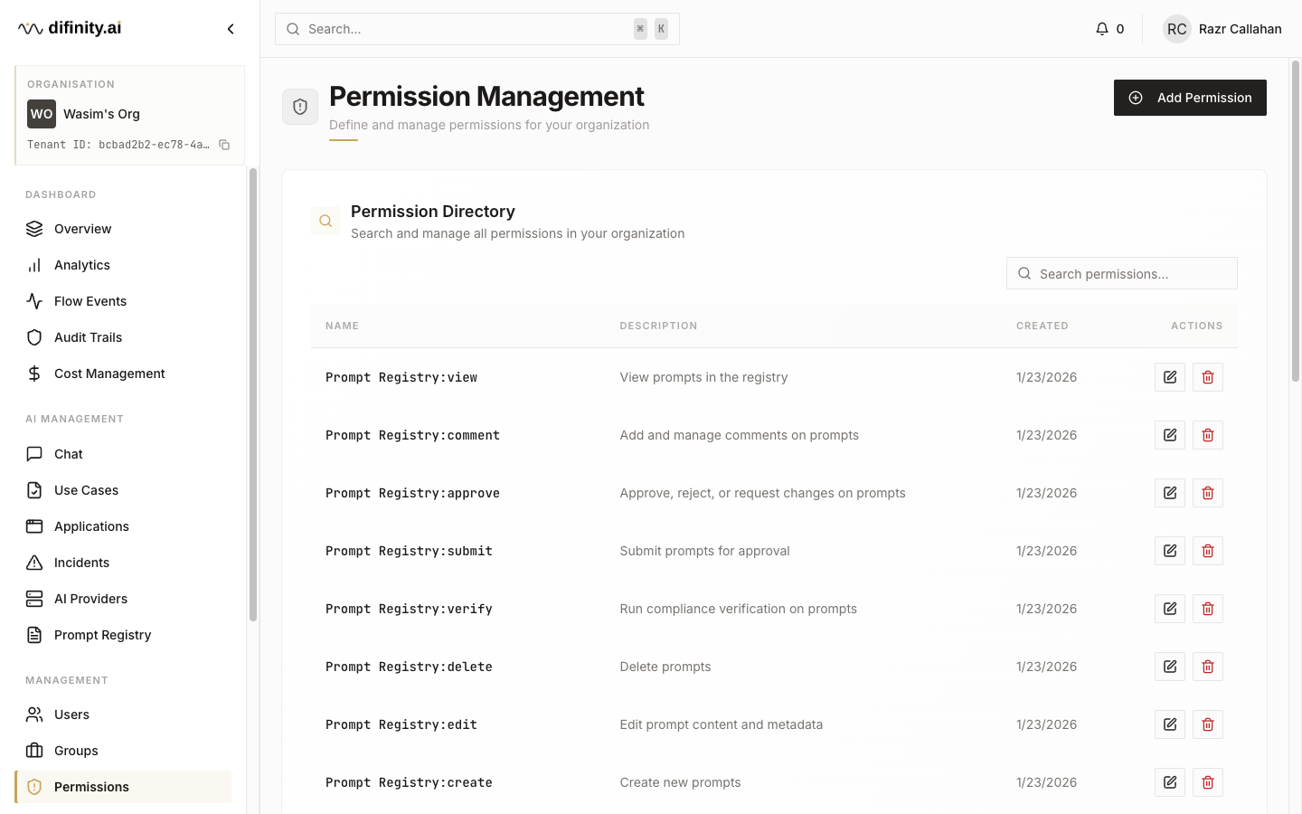1302x814 pixels.
Task: Click the main page scrollbar
Action: point(1296,221)
